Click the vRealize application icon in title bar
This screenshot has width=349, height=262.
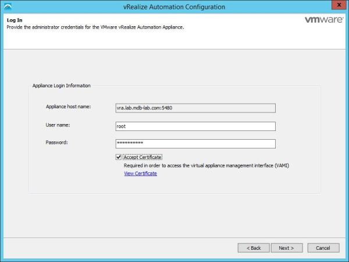coord(6,6)
